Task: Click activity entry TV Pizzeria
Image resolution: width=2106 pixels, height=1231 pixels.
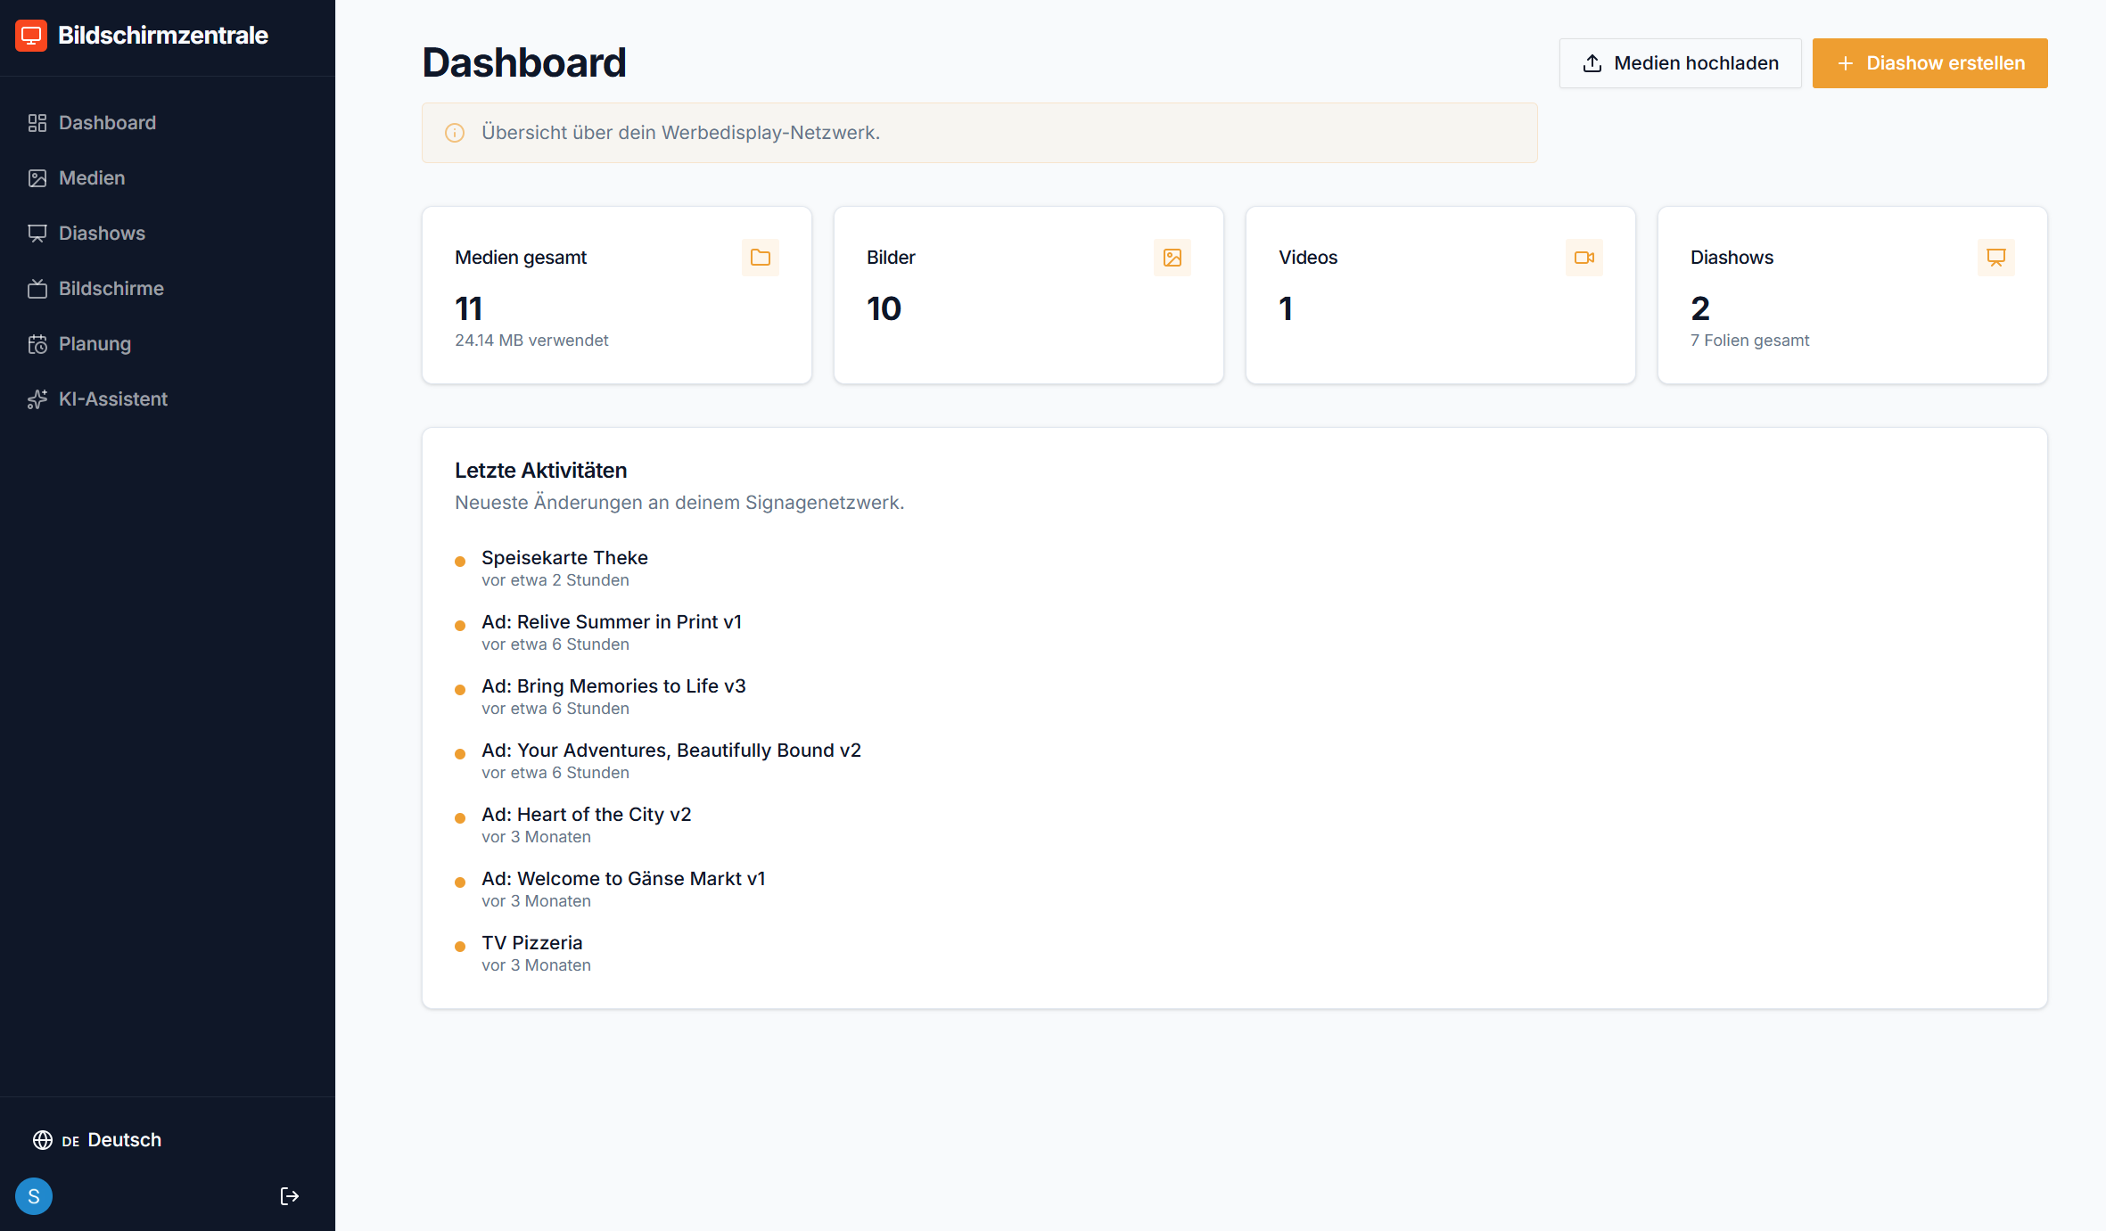Action: point(532,943)
